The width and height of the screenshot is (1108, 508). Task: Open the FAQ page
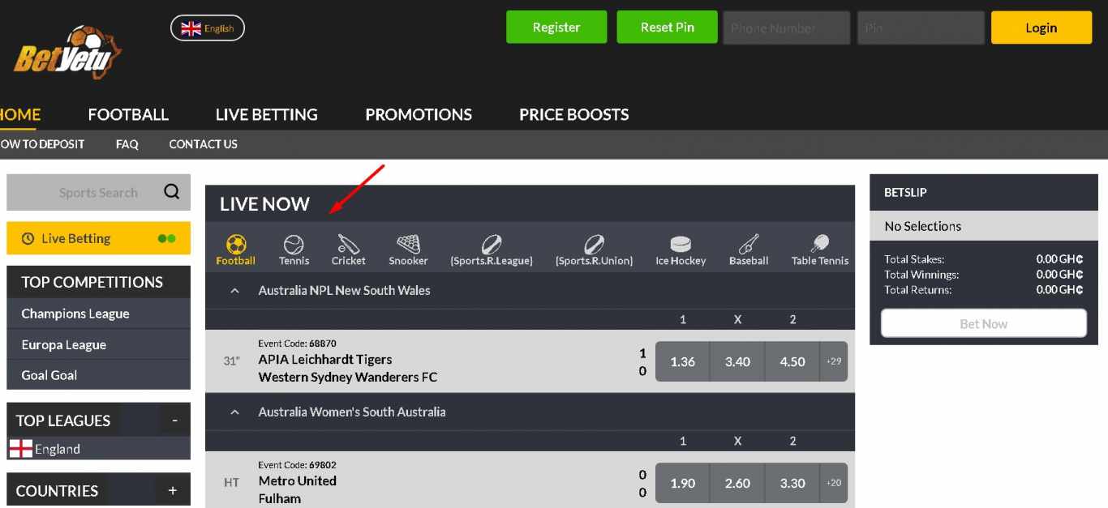coord(127,144)
